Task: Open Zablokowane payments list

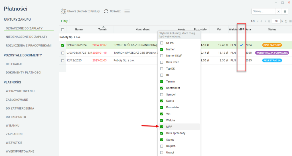Action: pyautogui.click(x=17, y=100)
